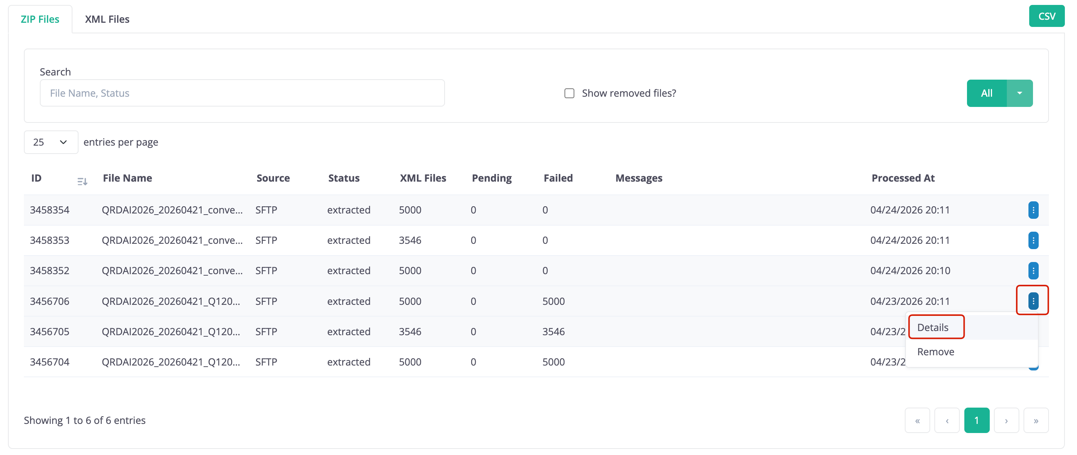Focus the File Name, Status search field

[x=242, y=93]
